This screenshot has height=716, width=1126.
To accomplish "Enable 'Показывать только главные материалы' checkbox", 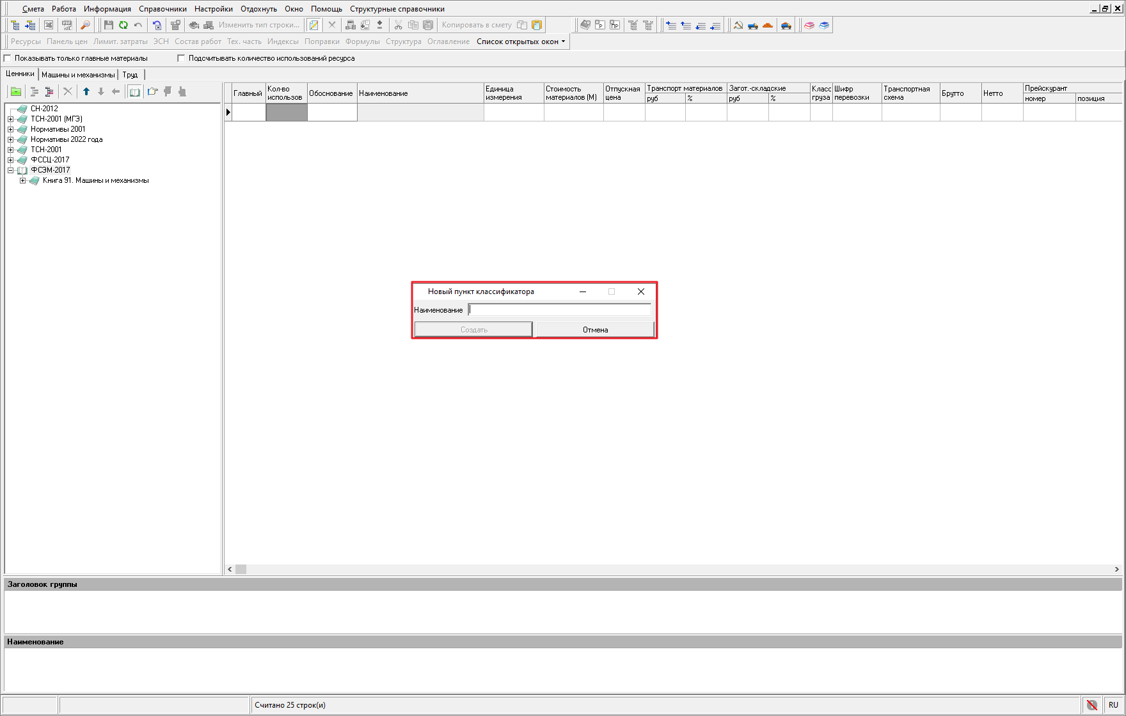I will coord(8,58).
